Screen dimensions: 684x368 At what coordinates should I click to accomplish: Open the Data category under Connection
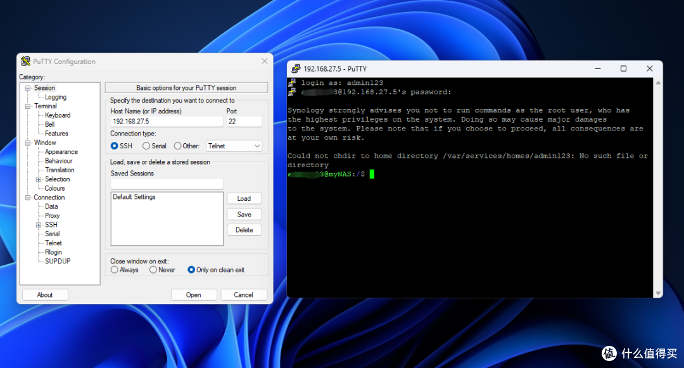click(x=51, y=206)
